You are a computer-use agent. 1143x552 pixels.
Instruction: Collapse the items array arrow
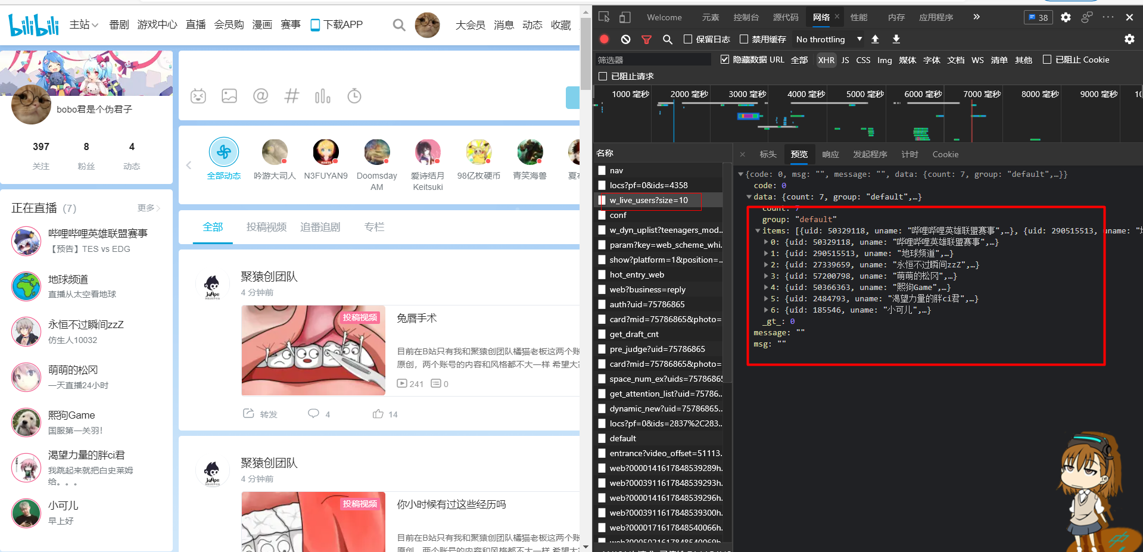coord(758,231)
